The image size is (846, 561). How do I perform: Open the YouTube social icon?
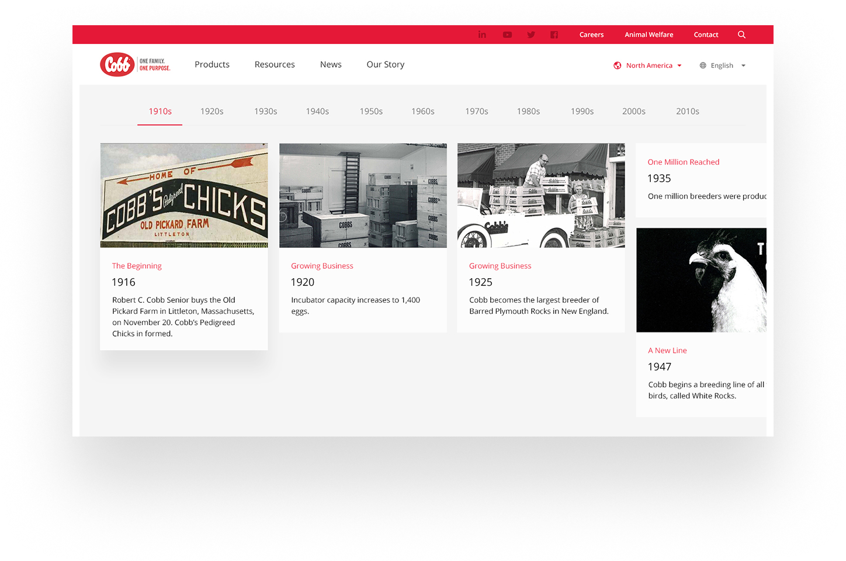[507, 34]
